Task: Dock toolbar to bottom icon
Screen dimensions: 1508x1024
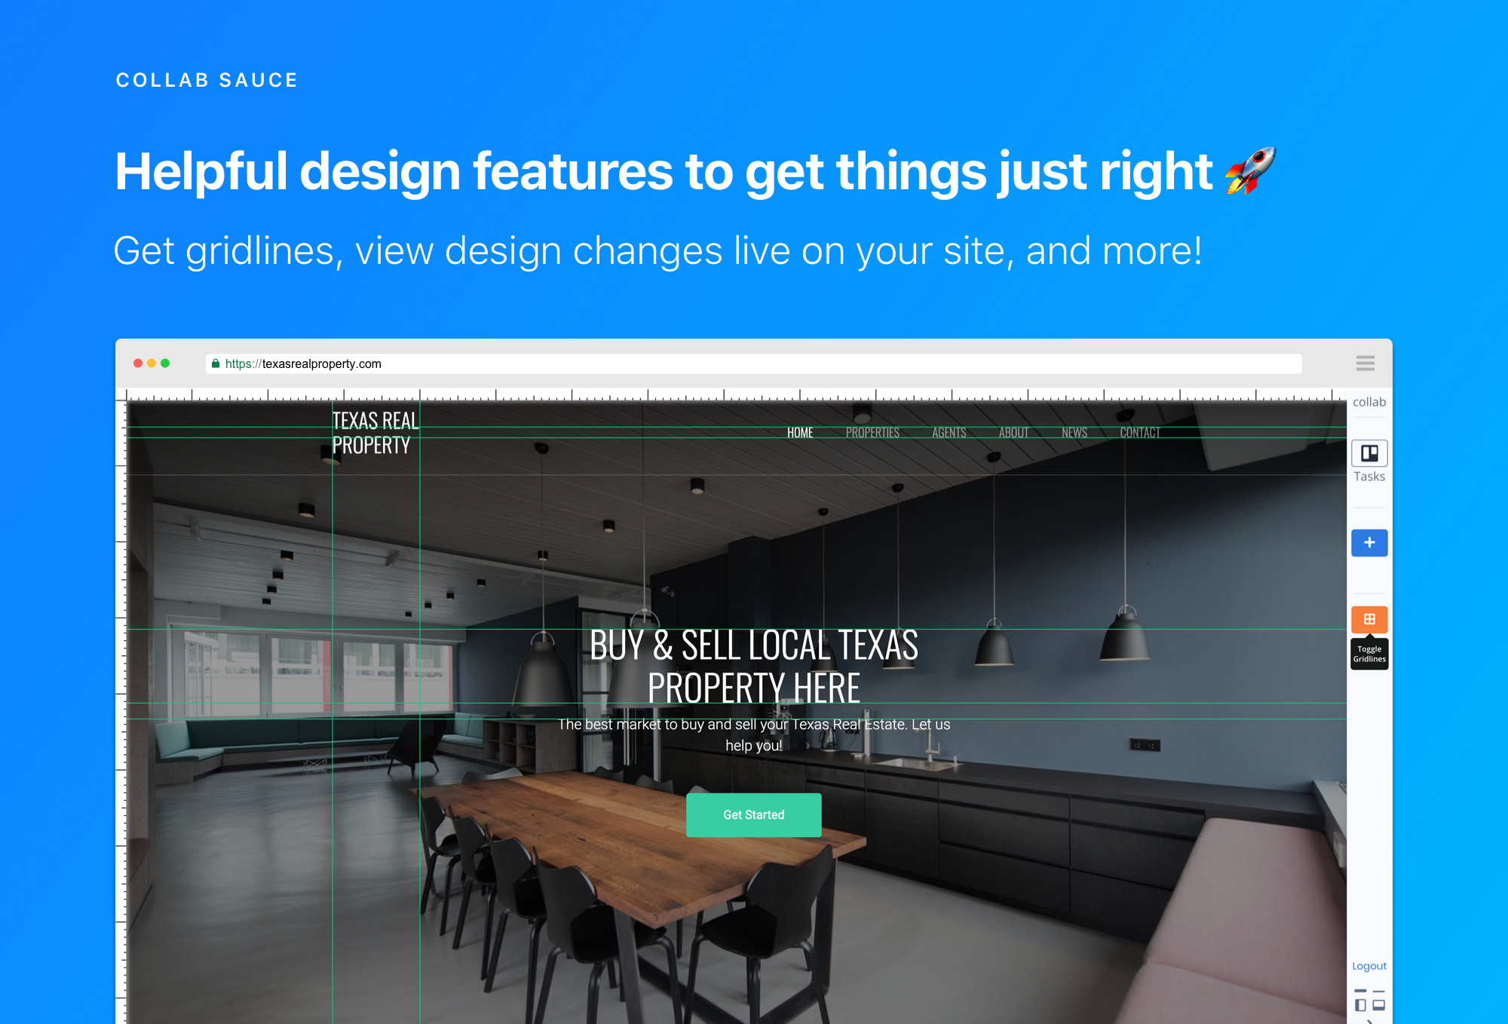Action: 1379,1004
